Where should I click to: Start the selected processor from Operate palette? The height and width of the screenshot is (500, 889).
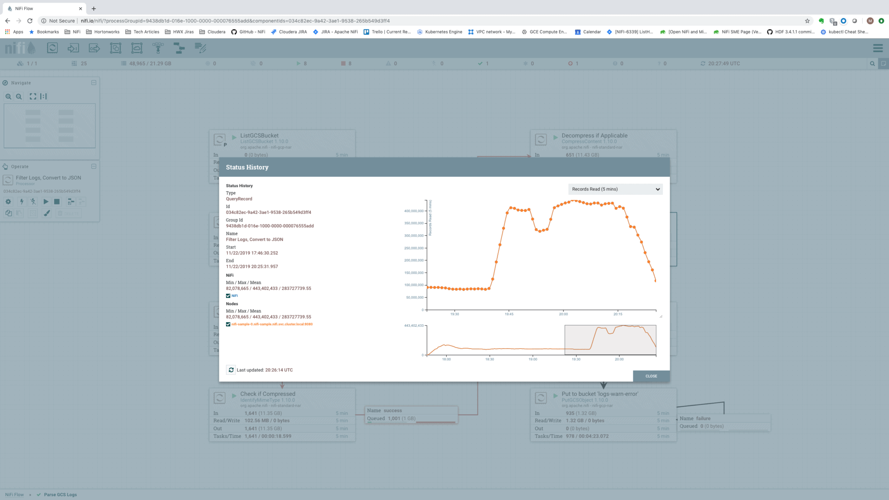[46, 201]
